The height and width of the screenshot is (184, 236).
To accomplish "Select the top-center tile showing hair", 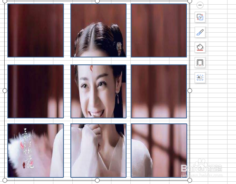I will [98, 31].
